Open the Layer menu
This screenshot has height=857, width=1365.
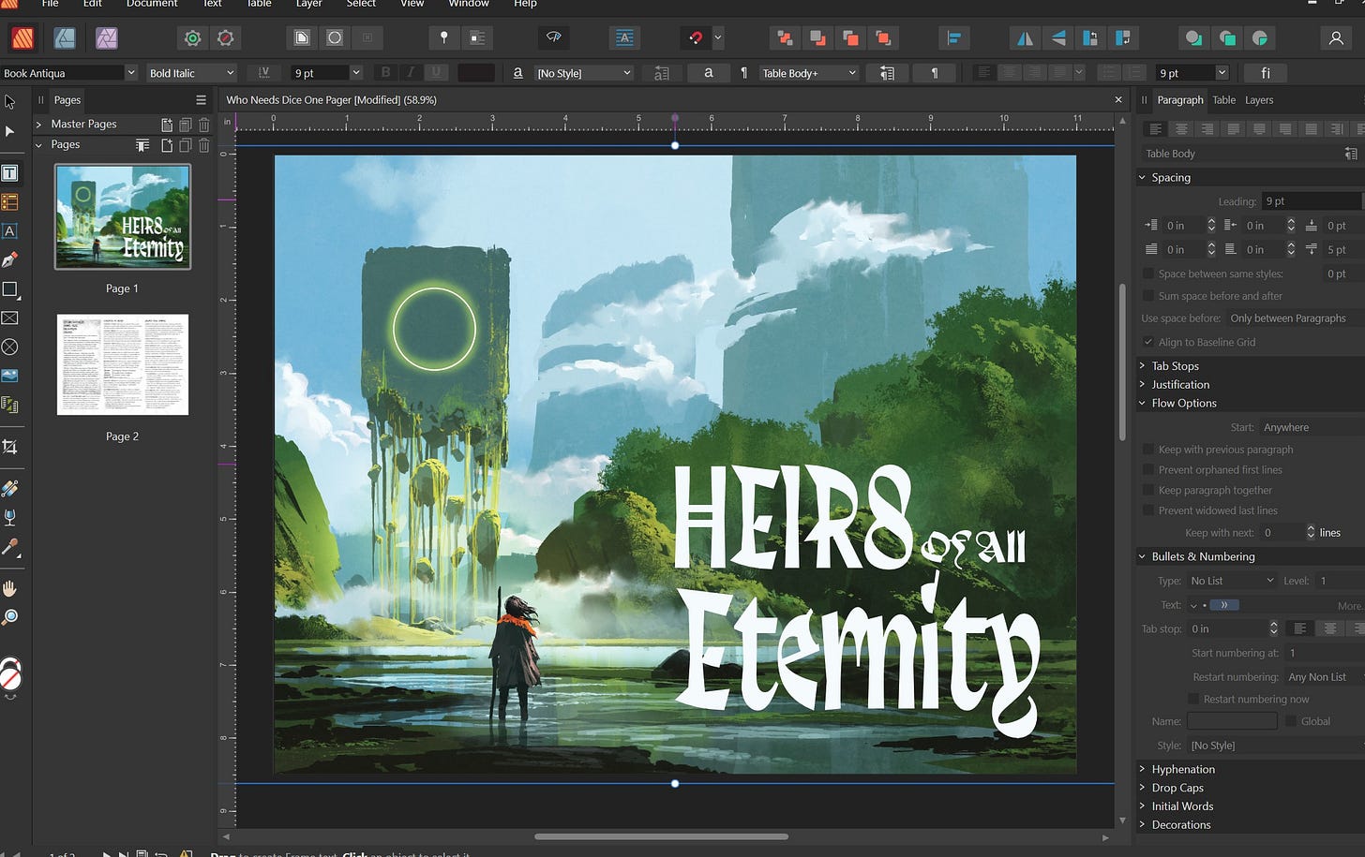308,4
